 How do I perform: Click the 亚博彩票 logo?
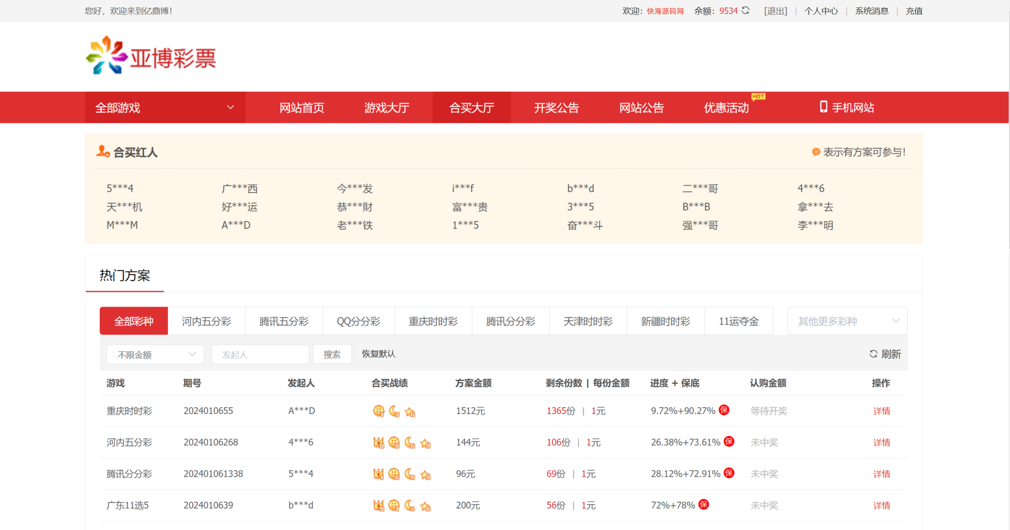150,57
